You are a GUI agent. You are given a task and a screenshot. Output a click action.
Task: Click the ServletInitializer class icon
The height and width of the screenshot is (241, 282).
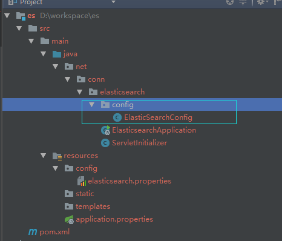click(105, 143)
